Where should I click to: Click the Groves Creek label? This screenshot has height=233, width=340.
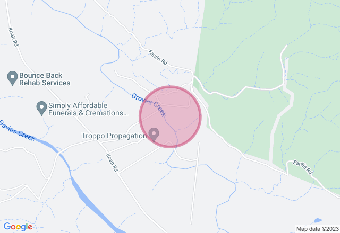click(x=149, y=105)
